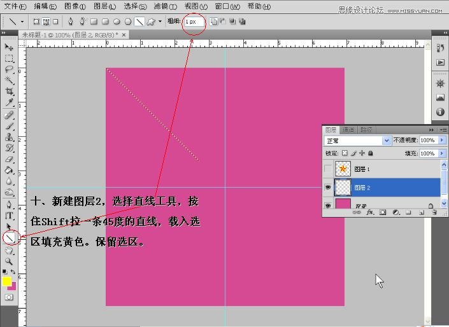Viewport: 449px width, 327px height.
Task: Select the Move tool
Action: (9, 47)
